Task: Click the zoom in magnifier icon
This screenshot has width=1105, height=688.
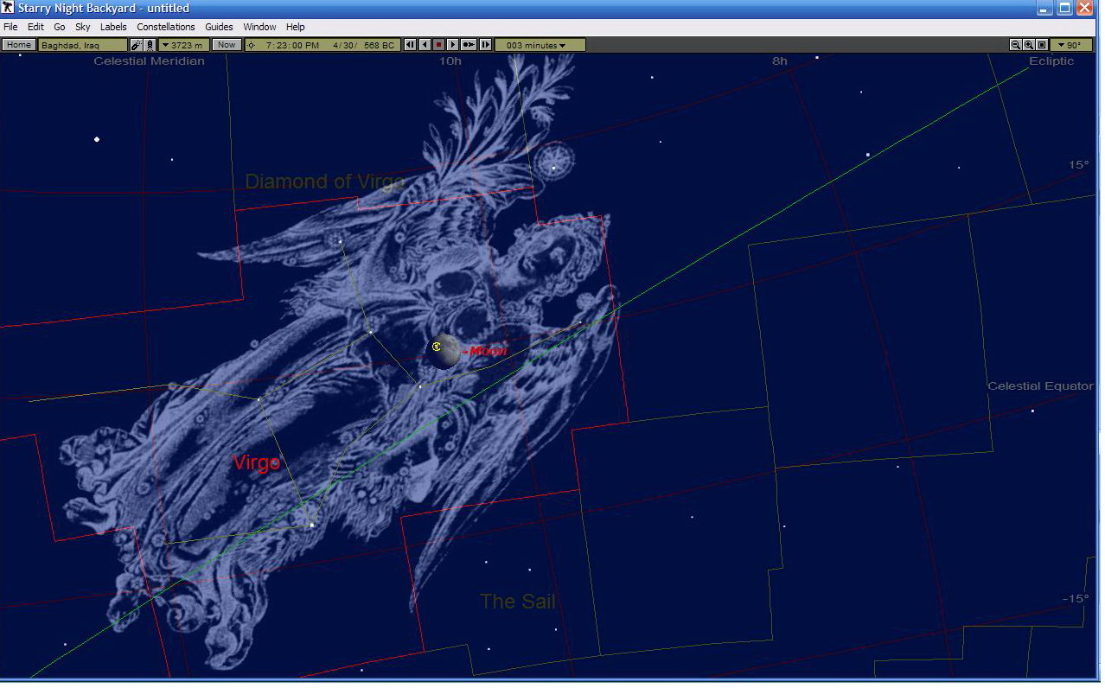Action: point(1029,45)
